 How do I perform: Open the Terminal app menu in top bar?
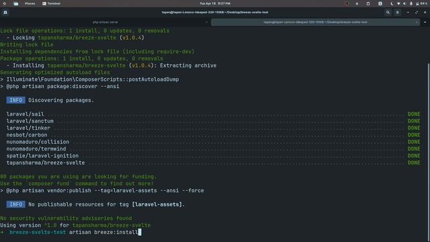51,3
